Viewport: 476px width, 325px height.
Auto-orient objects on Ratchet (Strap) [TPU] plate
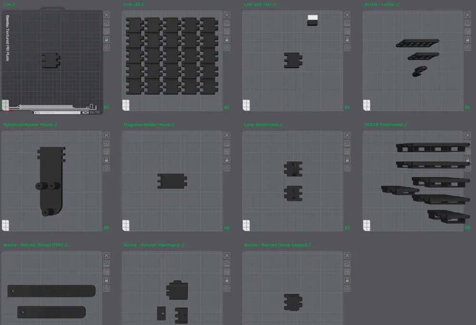point(107,264)
